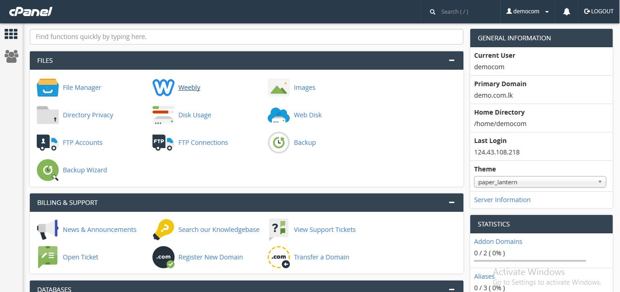620x292 pixels.
Task: Click the GENERAL INFORMATION panel header
Action: (541, 38)
